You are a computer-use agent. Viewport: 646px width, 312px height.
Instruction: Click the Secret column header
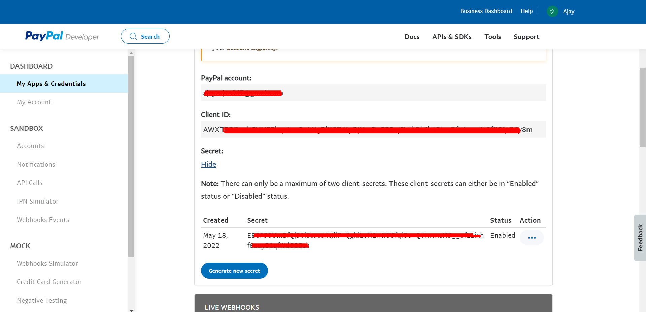coord(257,220)
